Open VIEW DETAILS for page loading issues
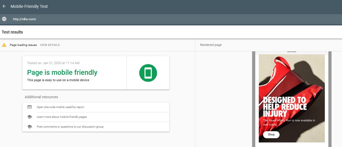The height and width of the screenshot is (147, 342). [50, 45]
